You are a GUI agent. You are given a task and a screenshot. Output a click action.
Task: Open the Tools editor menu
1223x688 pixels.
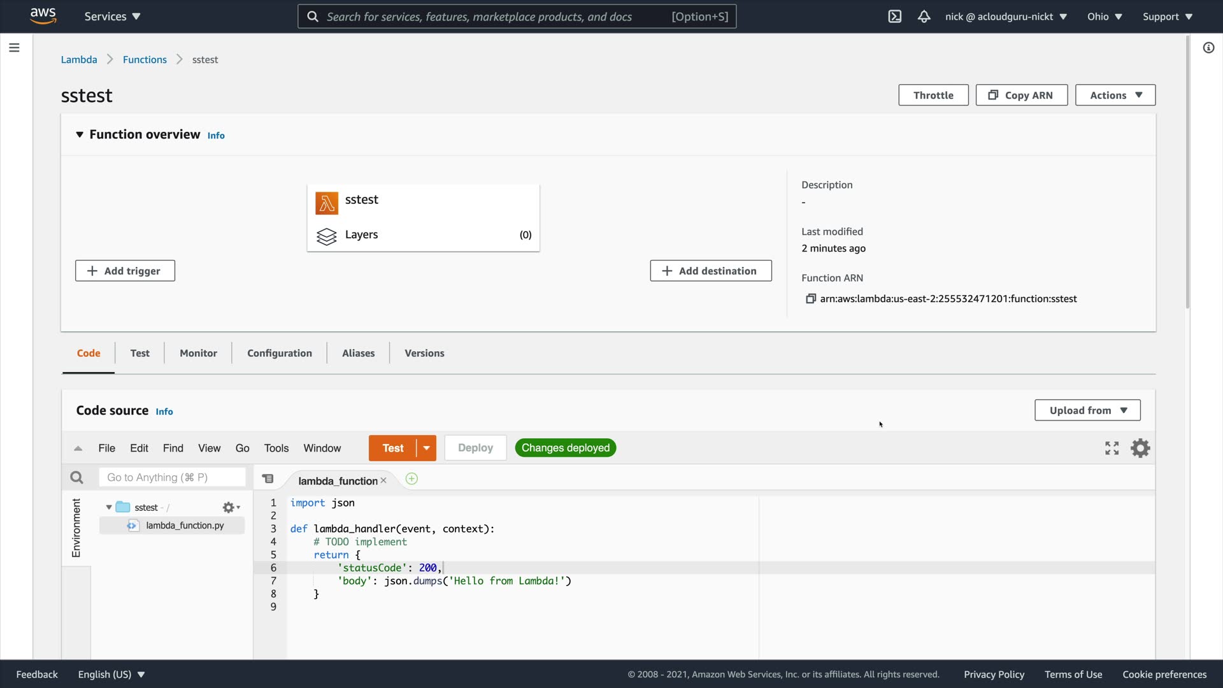point(276,448)
